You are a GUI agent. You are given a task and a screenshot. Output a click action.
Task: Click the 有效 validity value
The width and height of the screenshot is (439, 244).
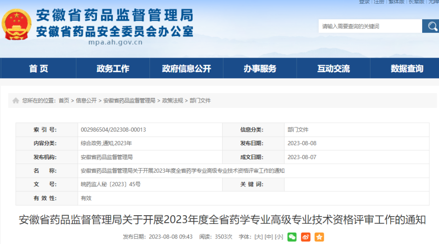click(86, 198)
